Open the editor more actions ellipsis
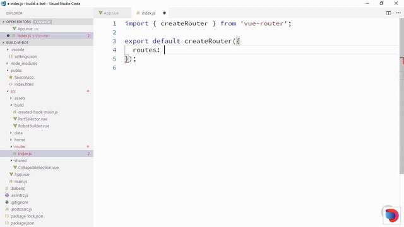This screenshot has width=404, height=227. pyautogui.click(x=398, y=13)
